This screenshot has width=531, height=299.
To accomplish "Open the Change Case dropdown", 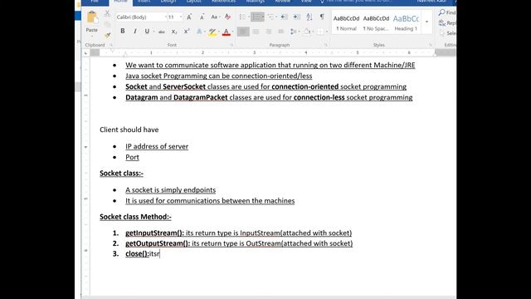I will coord(216,17).
